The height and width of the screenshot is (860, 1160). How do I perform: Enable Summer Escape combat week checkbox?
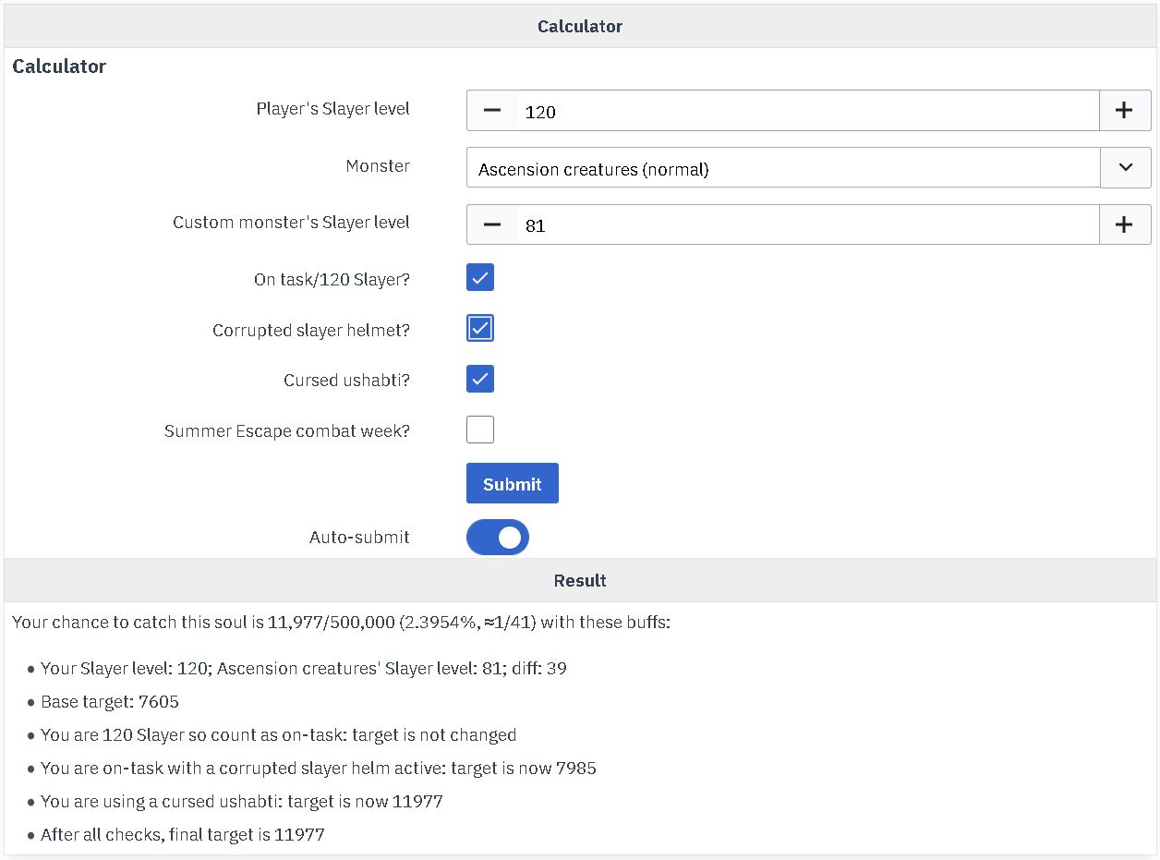pos(480,430)
